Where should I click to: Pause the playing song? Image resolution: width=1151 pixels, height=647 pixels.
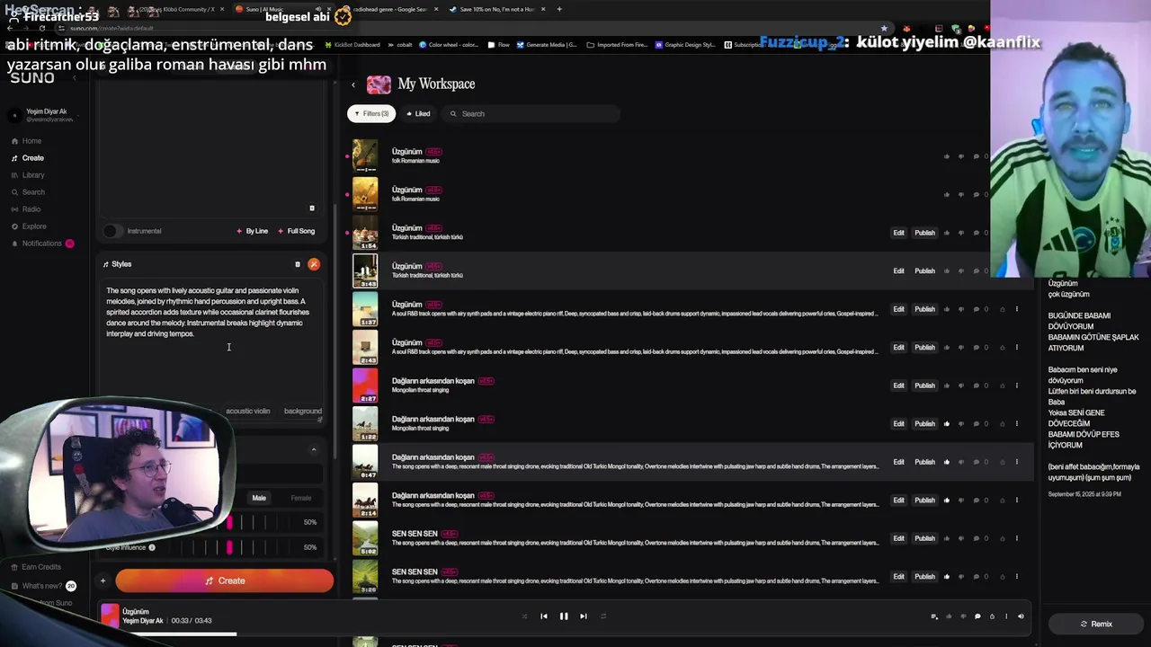pos(564,616)
